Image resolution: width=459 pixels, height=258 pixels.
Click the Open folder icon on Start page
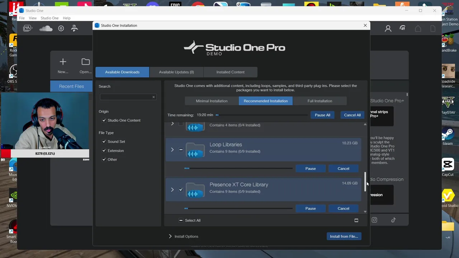[x=85, y=62]
